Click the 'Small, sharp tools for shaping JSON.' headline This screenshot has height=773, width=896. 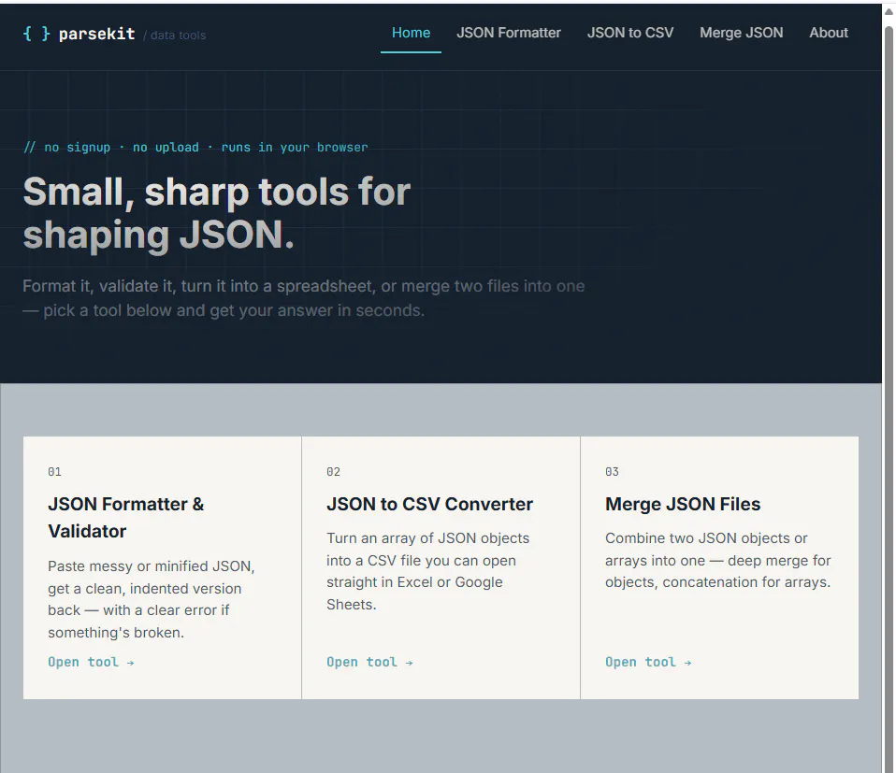click(217, 213)
